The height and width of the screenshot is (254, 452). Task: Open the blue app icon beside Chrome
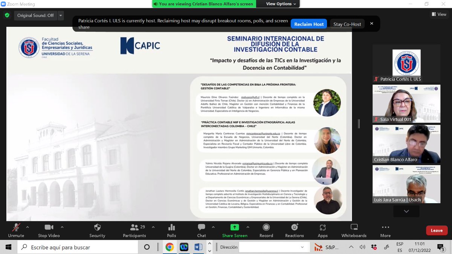pyautogui.click(x=184, y=247)
